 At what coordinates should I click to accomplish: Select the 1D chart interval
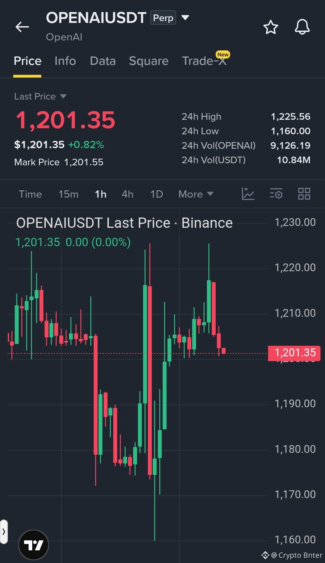pos(157,194)
